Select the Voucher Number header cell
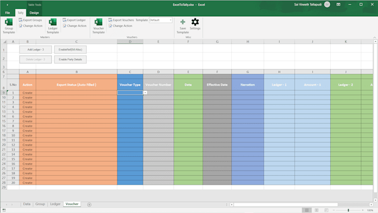 click(158, 85)
